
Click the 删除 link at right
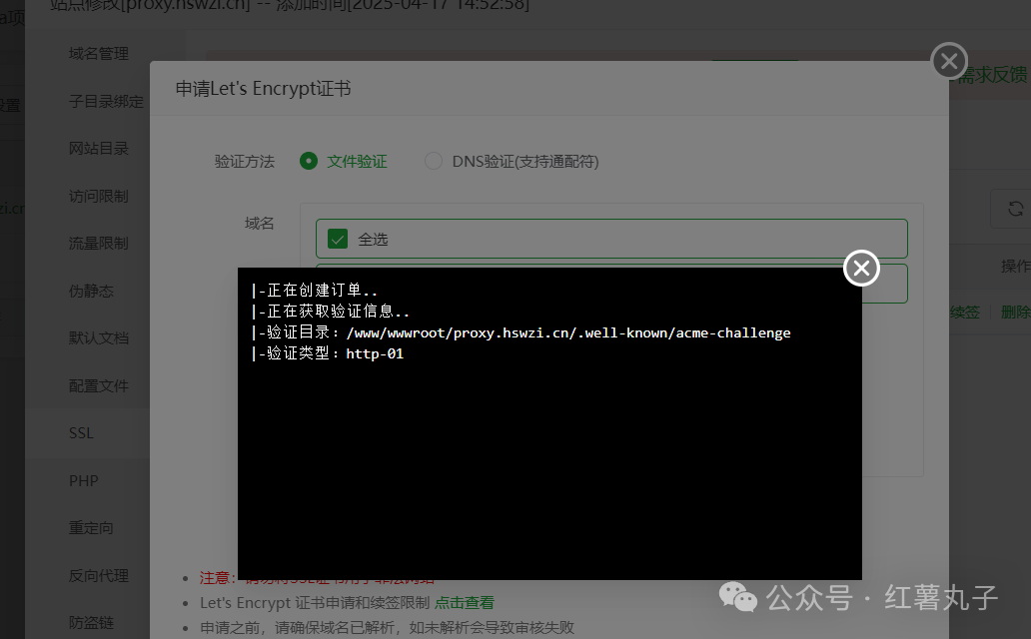coord(1015,313)
